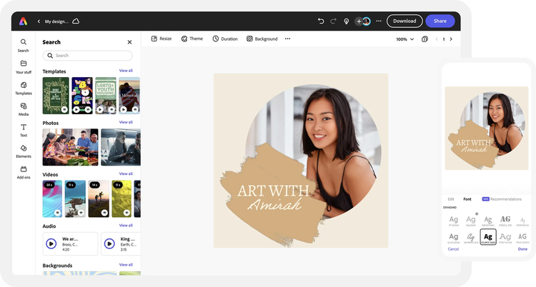Open the Duration settings
Image resolution: width=536 pixels, height=287 pixels.
pyautogui.click(x=225, y=39)
